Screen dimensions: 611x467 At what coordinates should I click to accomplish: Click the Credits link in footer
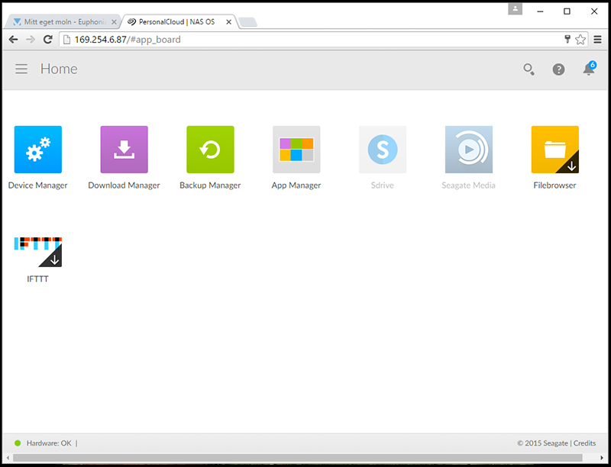(x=584, y=443)
